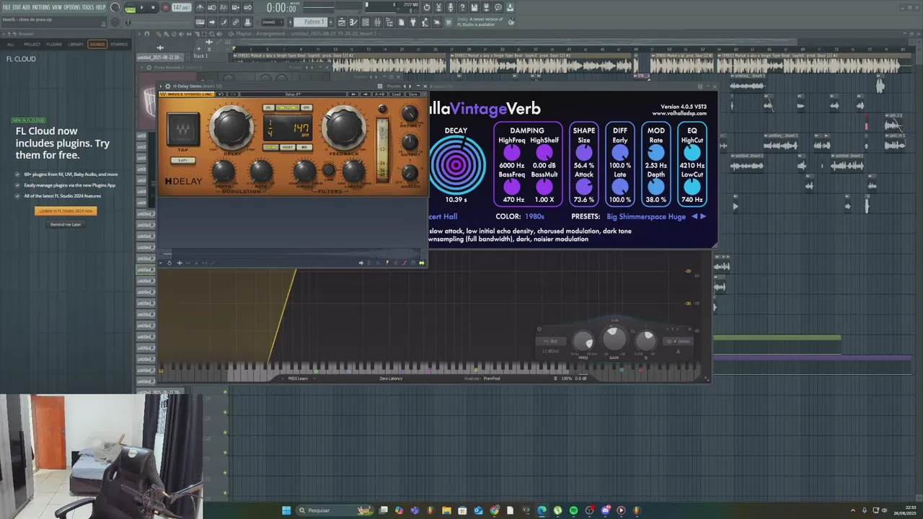Click the Stop button in the transport
Image resolution: width=923 pixels, height=519 pixels.
[153, 7]
